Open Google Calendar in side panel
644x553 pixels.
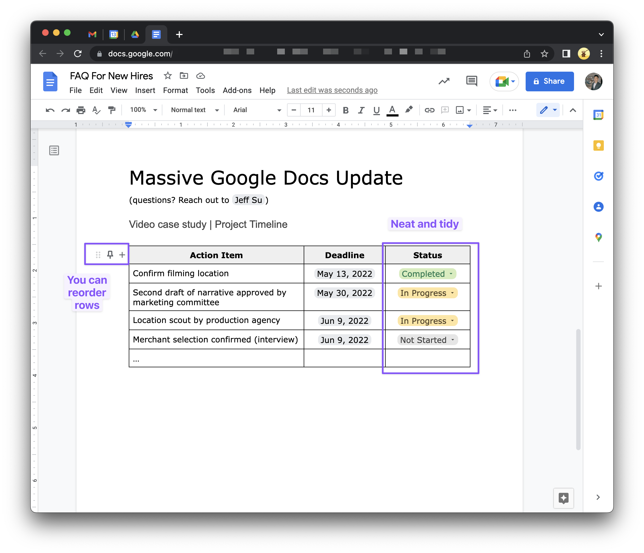point(598,115)
